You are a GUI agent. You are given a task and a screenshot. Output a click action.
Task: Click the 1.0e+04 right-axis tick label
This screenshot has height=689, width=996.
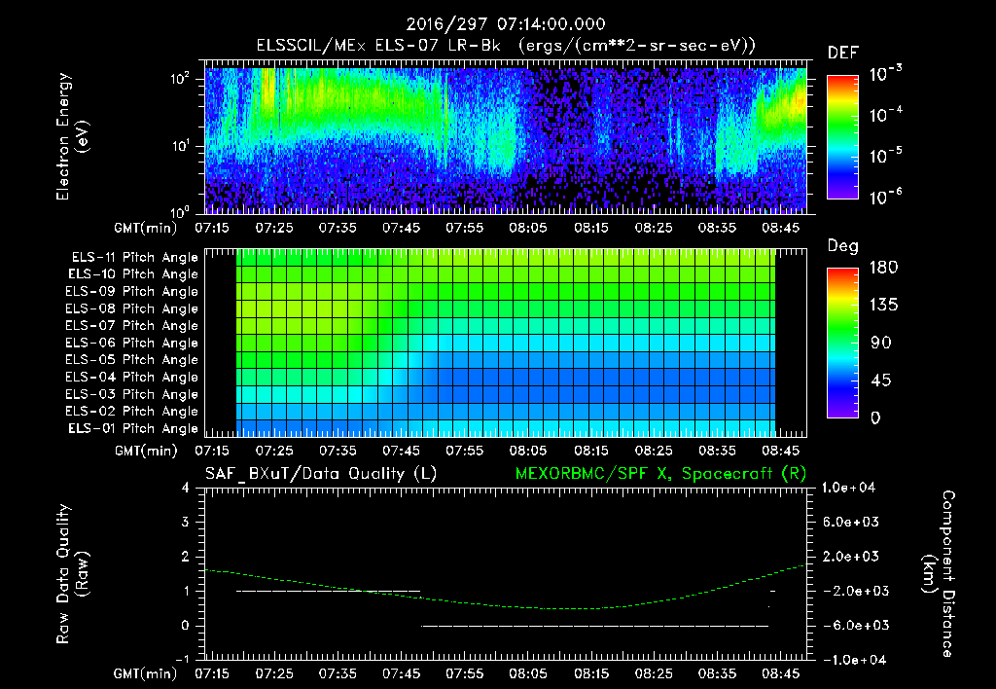coord(848,488)
